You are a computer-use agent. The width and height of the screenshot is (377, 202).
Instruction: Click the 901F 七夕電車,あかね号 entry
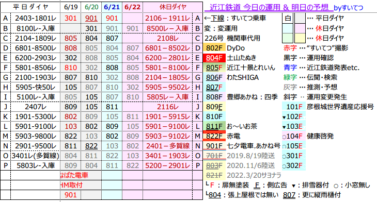[x=242, y=146]
